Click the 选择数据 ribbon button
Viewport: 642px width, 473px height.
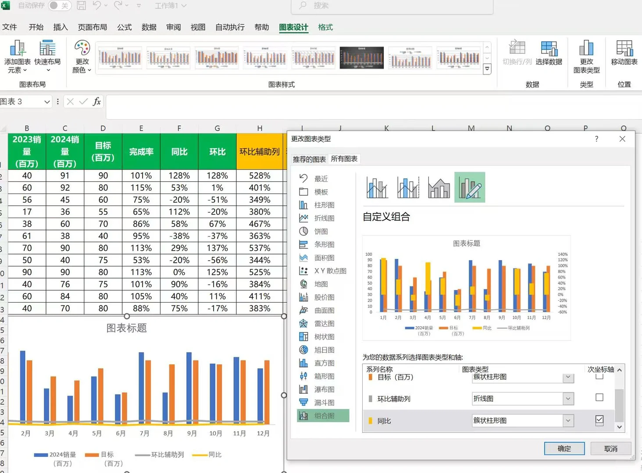point(549,53)
